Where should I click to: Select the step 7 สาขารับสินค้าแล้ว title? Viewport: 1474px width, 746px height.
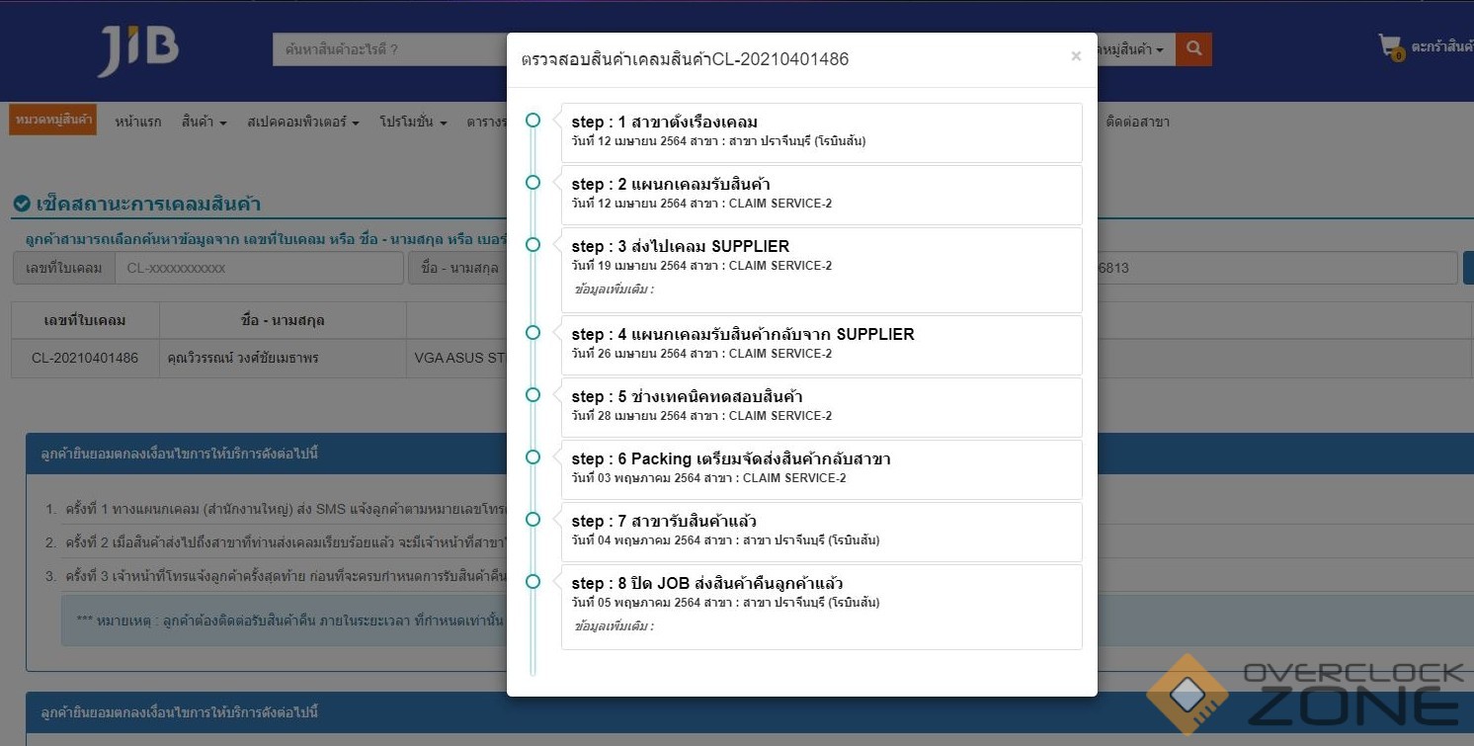(x=664, y=522)
